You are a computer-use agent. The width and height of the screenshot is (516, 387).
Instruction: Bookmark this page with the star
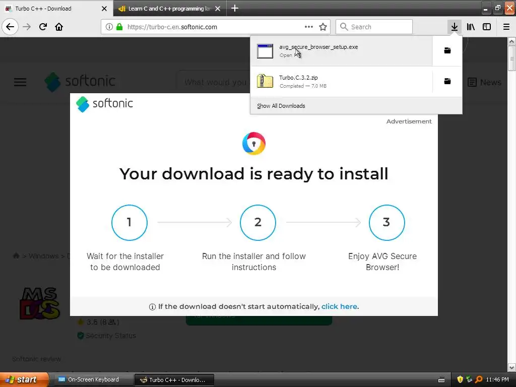pos(323,27)
